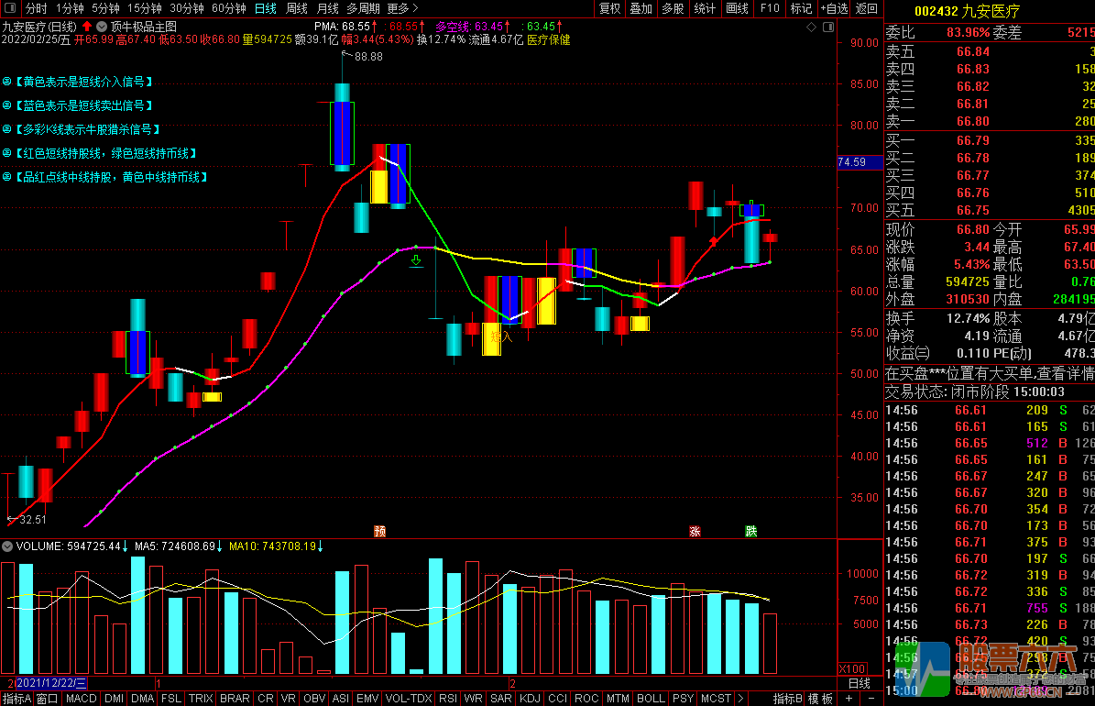Toggle the 日线 label at chart bottom-right

(x=859, y=684)
